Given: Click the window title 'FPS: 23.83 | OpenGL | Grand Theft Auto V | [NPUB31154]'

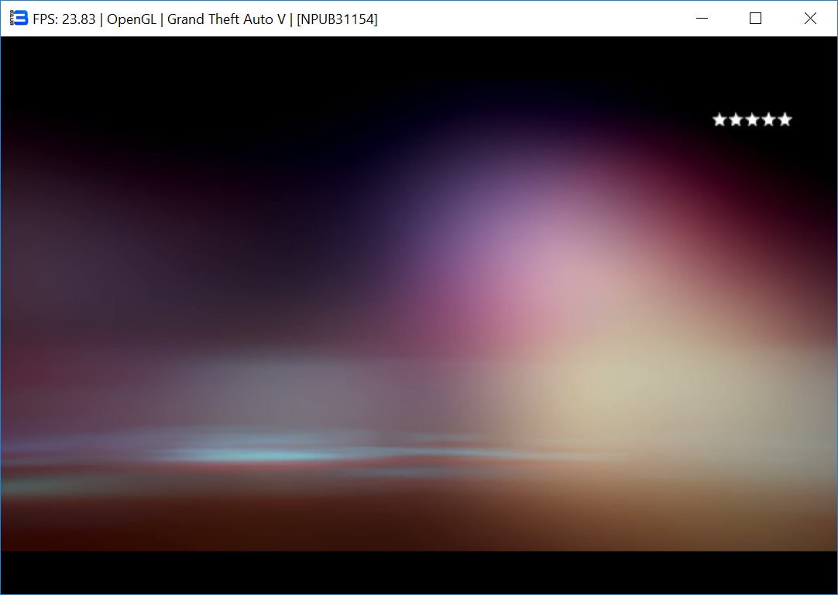Looking at the screenshot, I should pyautogui.click(x=205, y=19).
